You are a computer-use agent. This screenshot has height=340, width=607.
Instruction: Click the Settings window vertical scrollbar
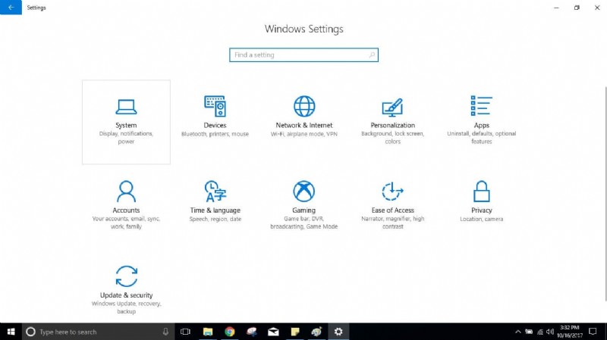pos(605,193)
